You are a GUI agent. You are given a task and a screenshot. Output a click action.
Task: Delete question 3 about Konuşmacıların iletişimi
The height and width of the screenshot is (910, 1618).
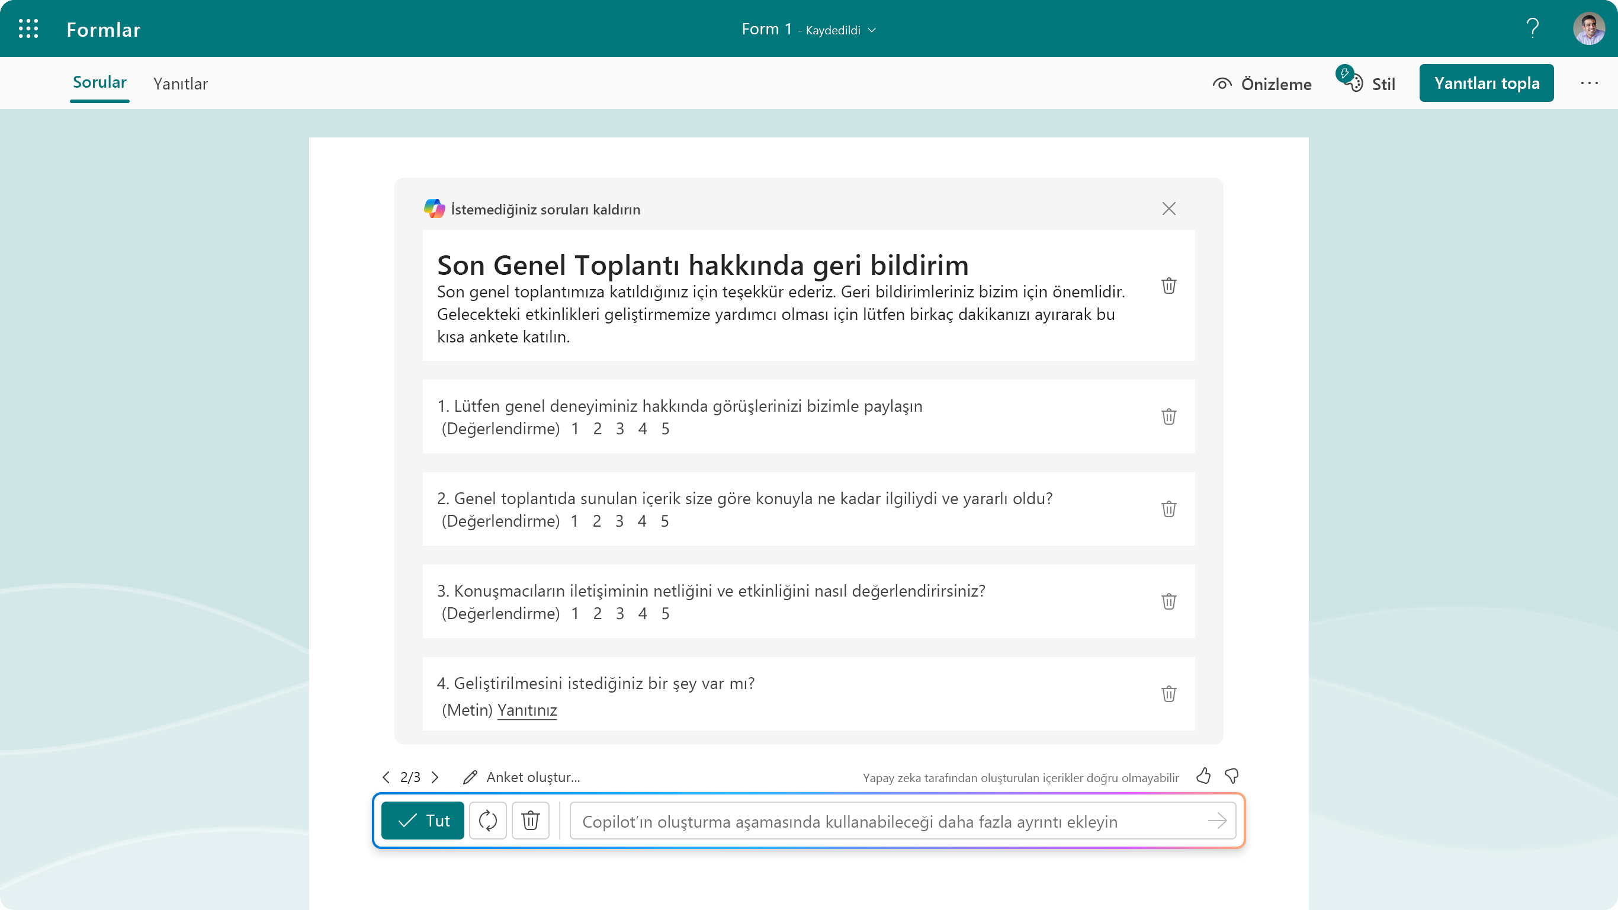pyautogui.click(x=1168, y=601)
